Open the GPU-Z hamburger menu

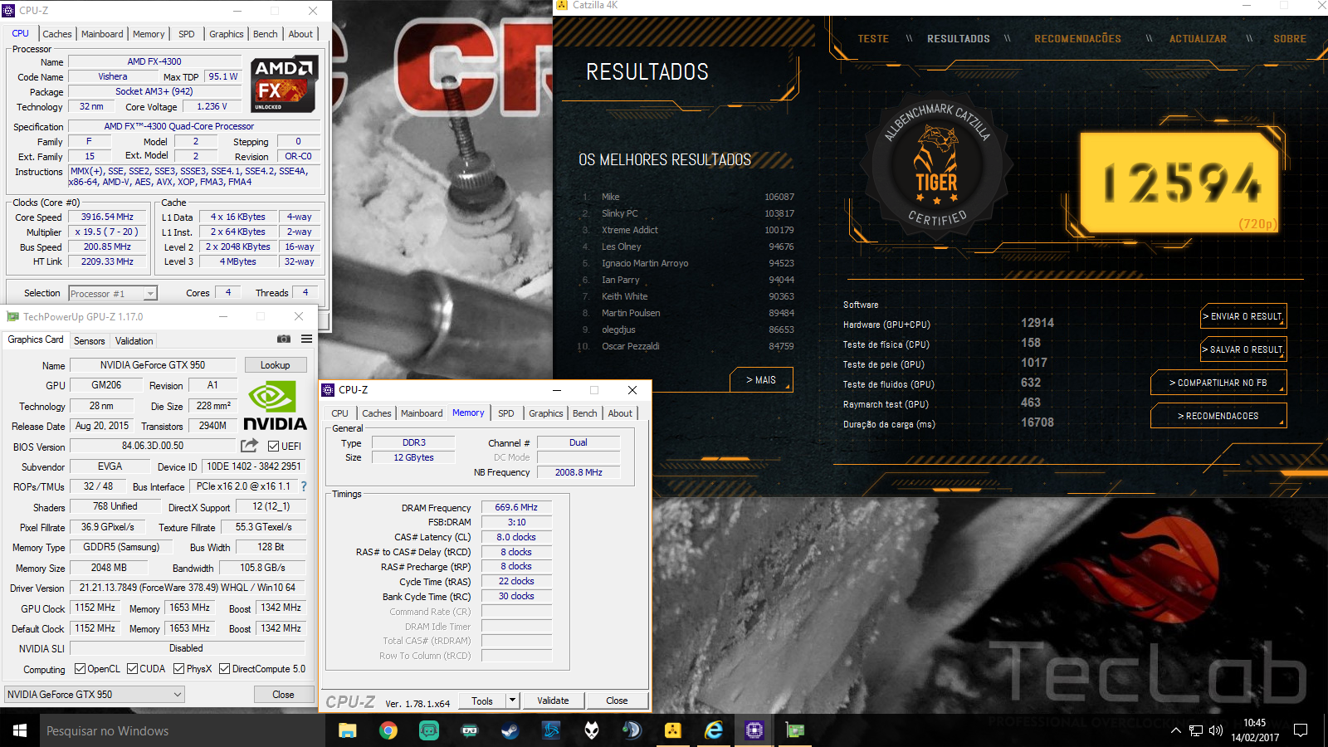click(306, 339)
